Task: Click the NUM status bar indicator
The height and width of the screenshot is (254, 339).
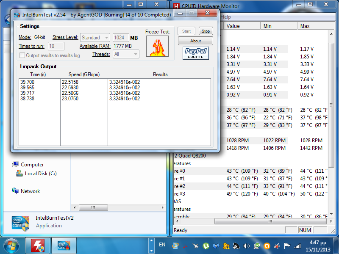Action: [x=305, y=230]
